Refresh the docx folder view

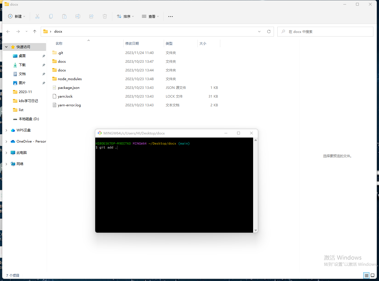(x=269, y=32)
